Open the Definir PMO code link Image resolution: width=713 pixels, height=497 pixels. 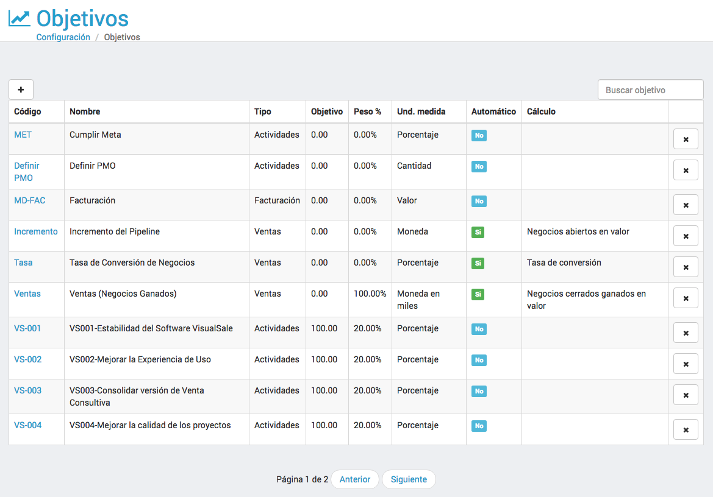point(26,172)
